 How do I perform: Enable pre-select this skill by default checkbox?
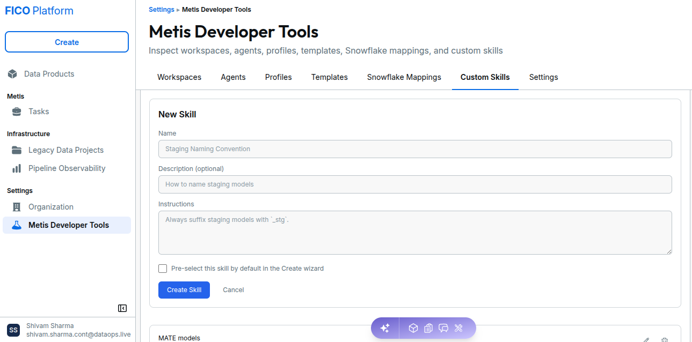point(163,269)
